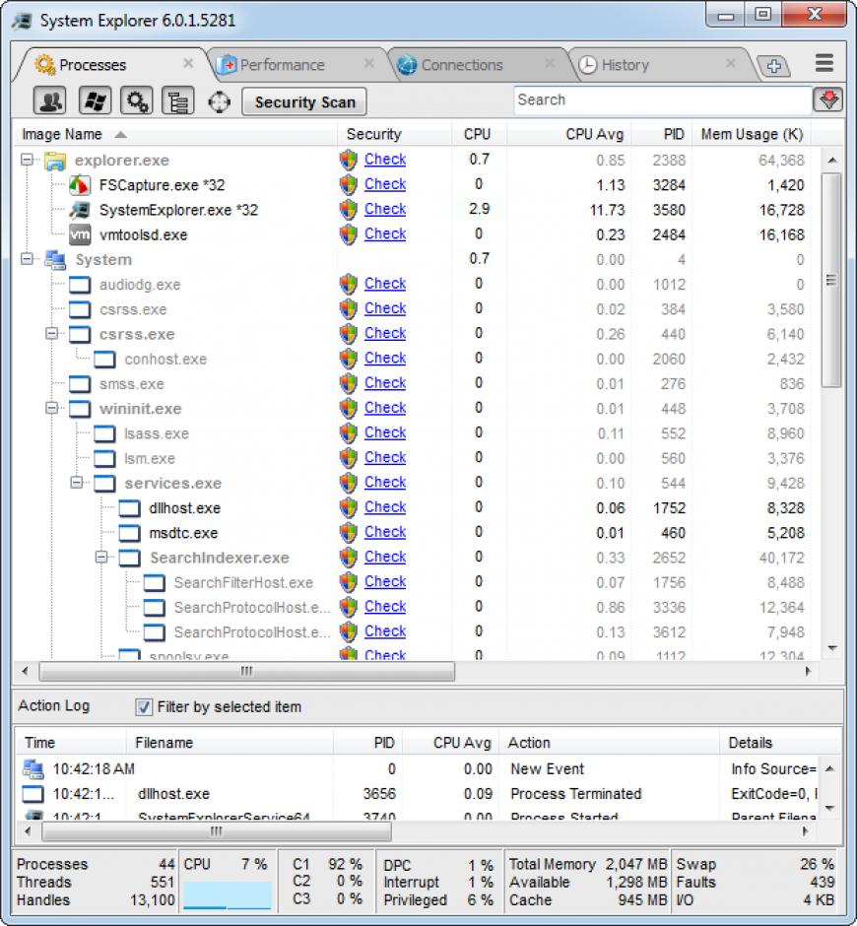Select the crosshair find-window target icon

point(219,102)
